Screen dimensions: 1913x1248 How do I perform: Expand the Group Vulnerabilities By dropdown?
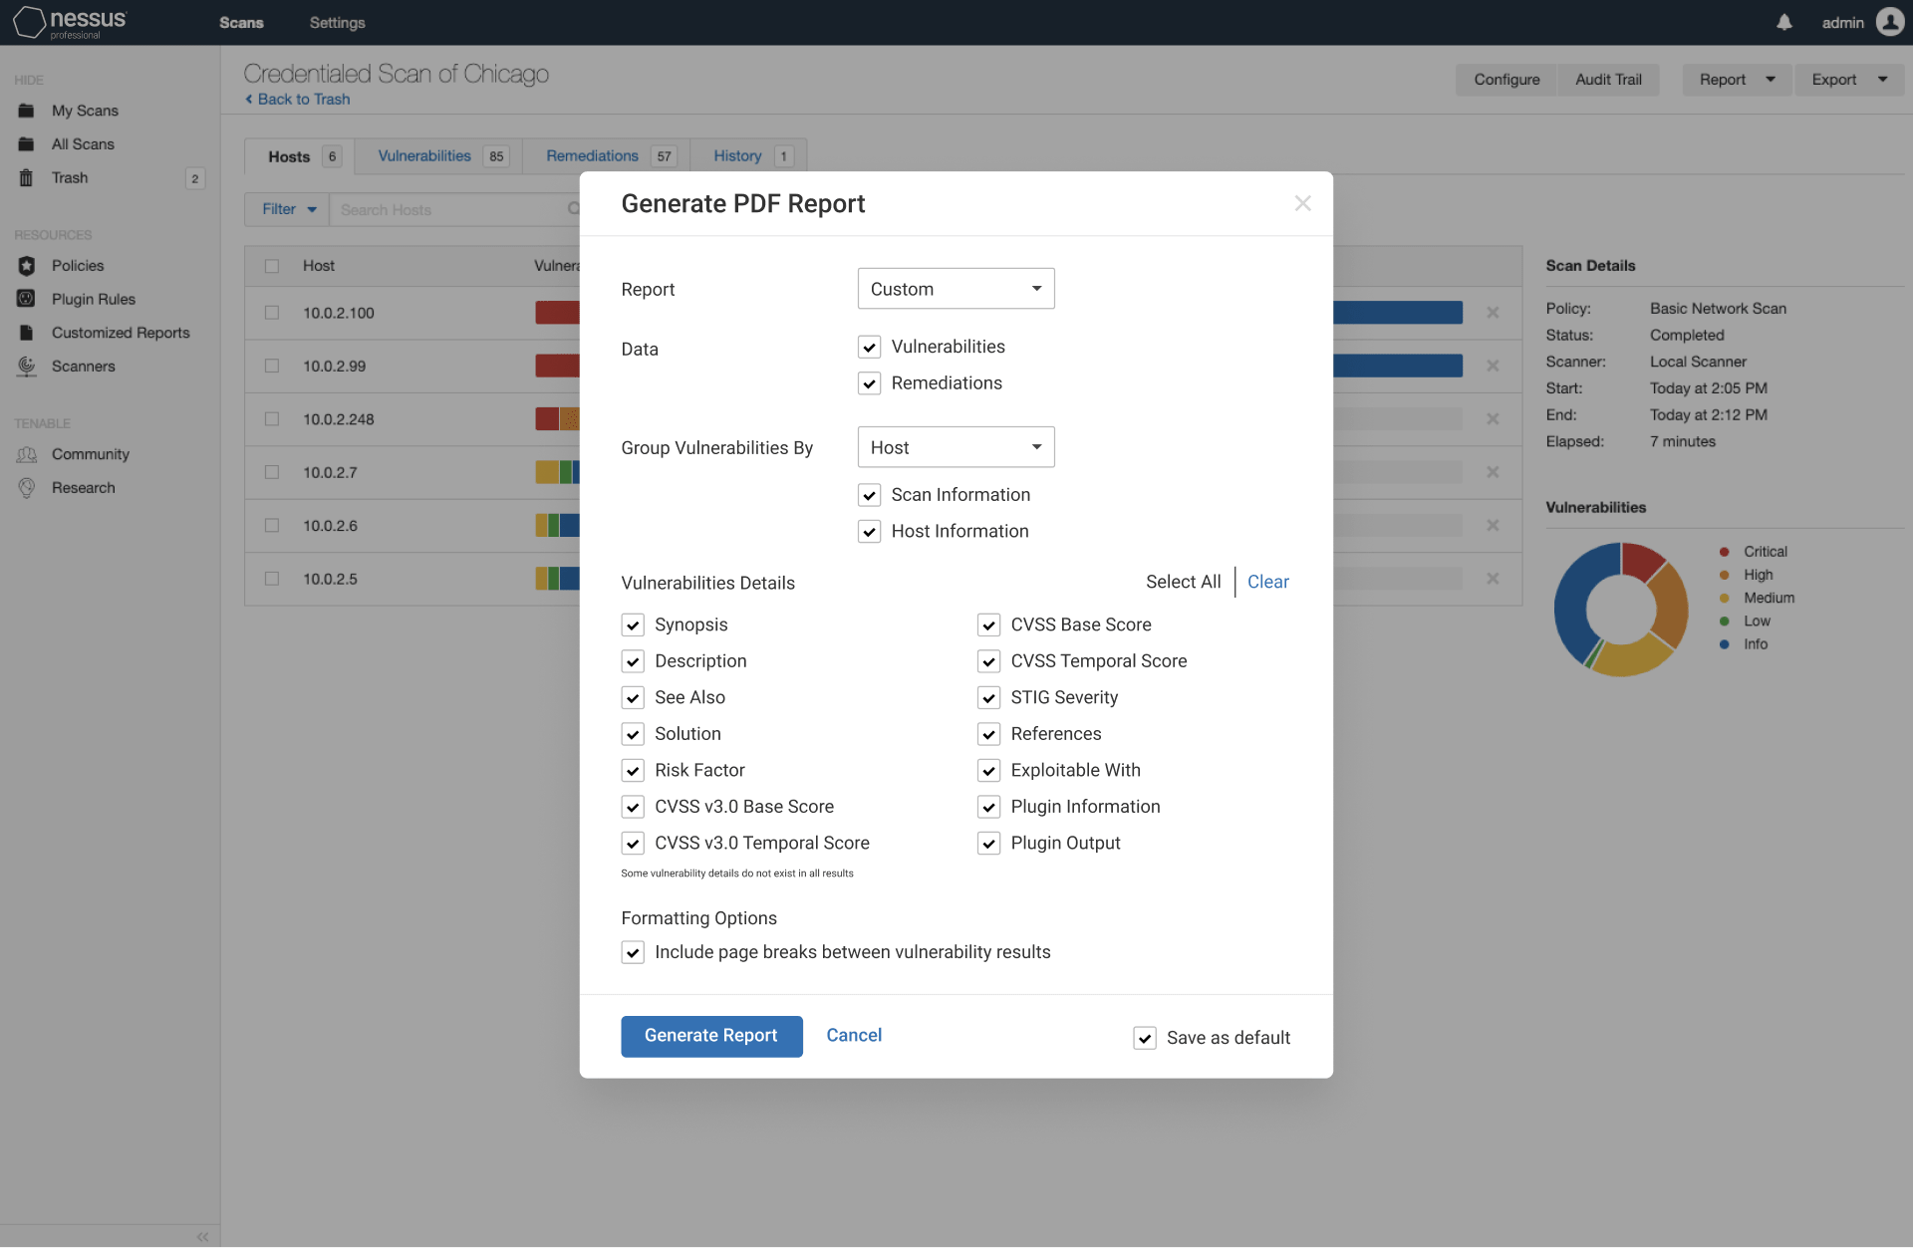click(956, 446)
